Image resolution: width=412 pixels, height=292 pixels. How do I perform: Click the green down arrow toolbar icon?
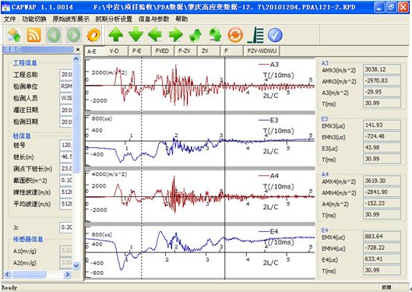136,35
